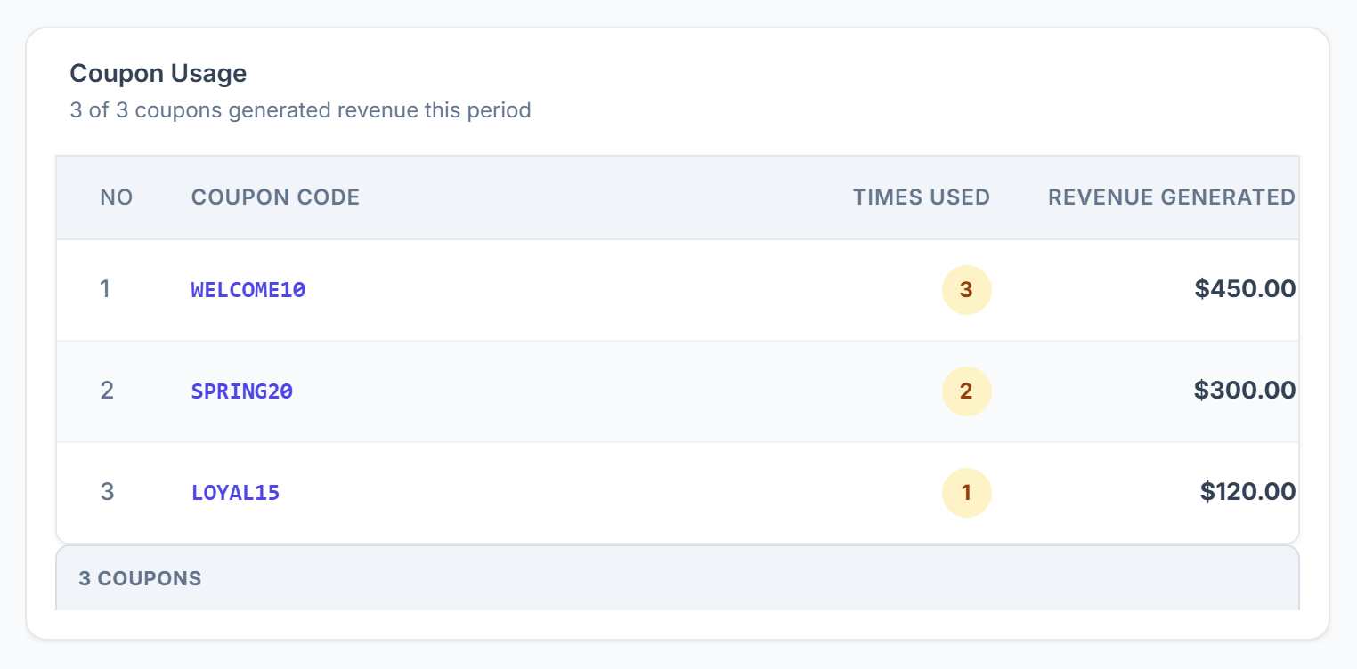Click the times-used badge for WELCOME10
This screenshot has width=1357, height=669.
966,290
